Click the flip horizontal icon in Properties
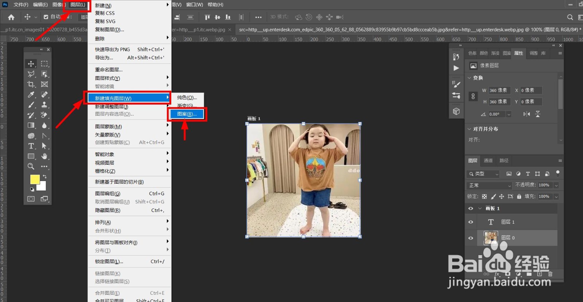The height and width of the screenshot is (302, 583). [527, 114]
